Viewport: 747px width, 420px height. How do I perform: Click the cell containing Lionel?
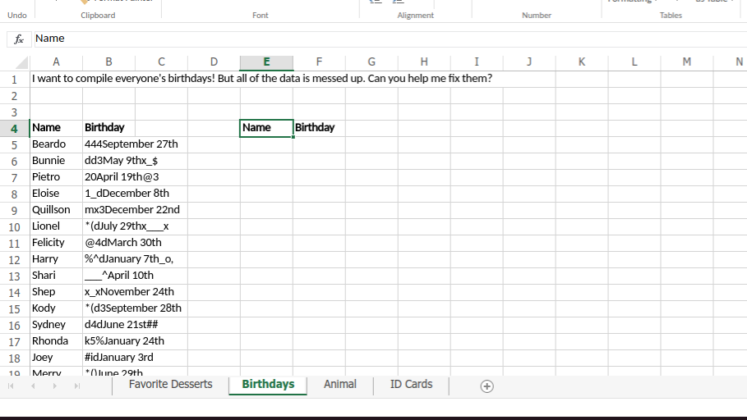56,226
